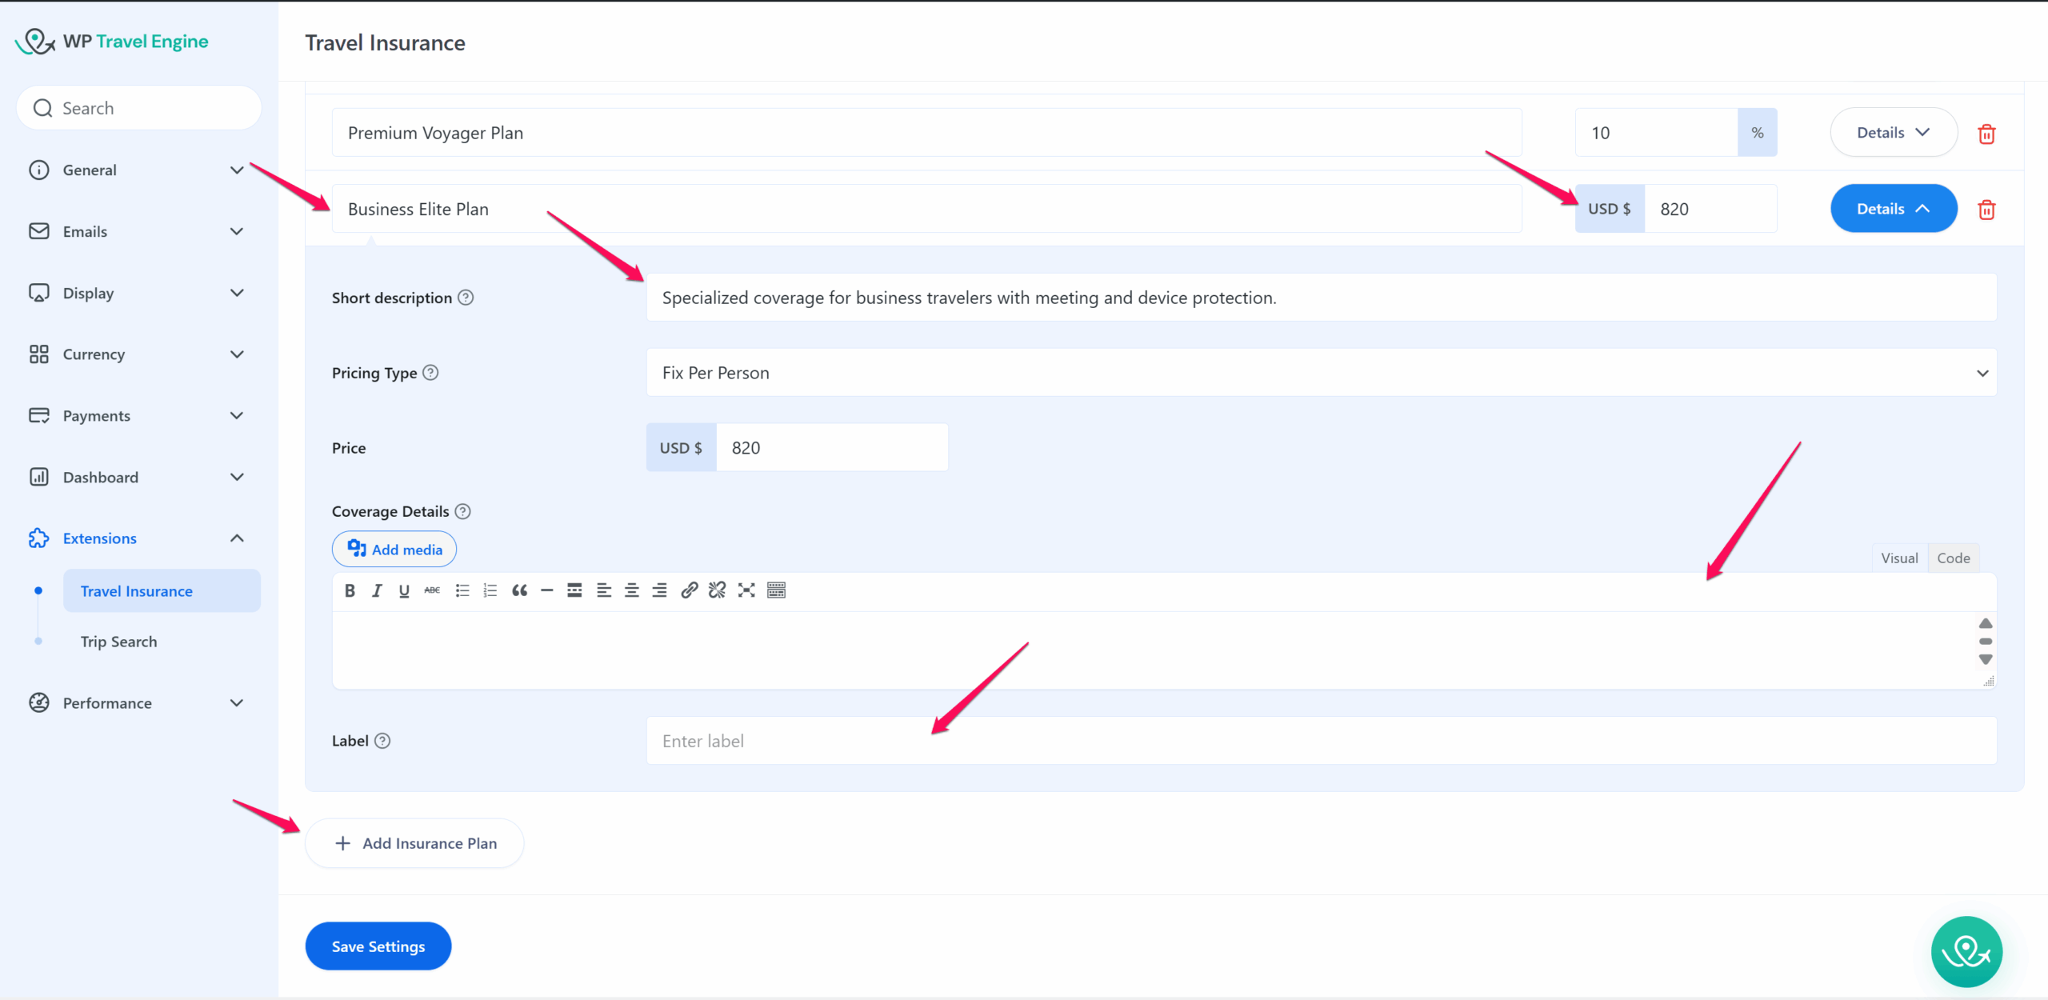The height and width of the screenshot is (1000, 2048).
Task: Open Trip Search extension settings
Action: [x=118, y=642]
